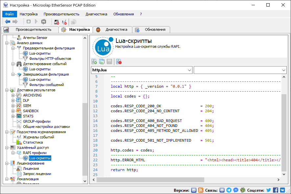The image size is (291, 194).
Task: Open the empty dropdown right of http.lua
Action: [284, 70]
